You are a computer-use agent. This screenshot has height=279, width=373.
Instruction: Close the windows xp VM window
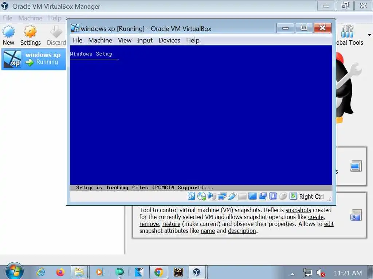[323, 28]
